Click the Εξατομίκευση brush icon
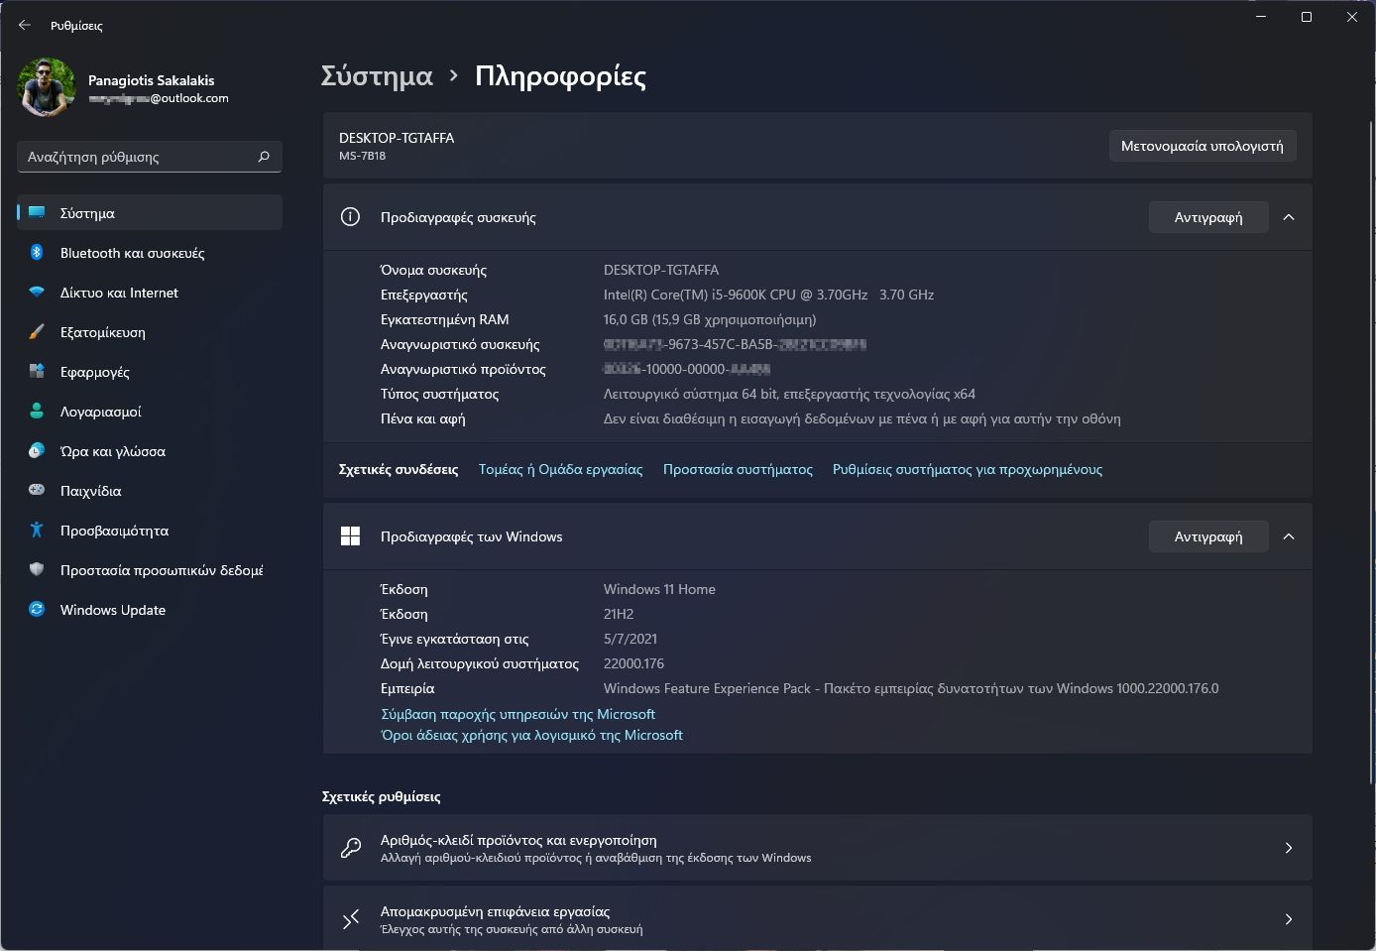The image size is (1376, 951). coord(37,332)
